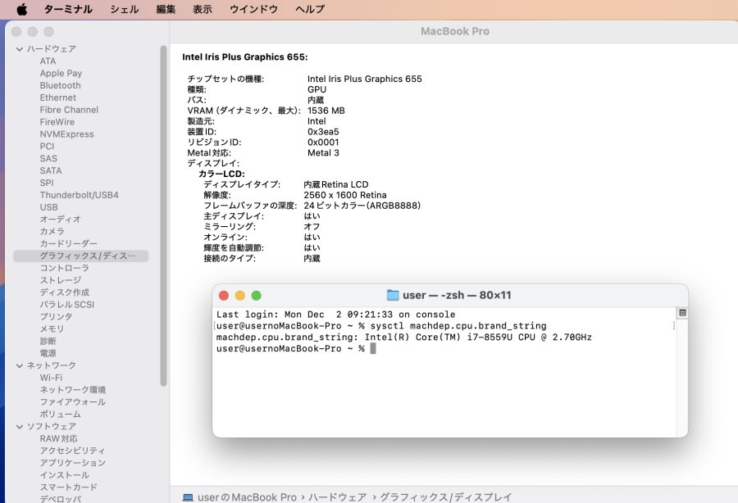The height and width of the screenshot is (503, 738).
Task: Select SAS in the sidebar
Action: 48,159
